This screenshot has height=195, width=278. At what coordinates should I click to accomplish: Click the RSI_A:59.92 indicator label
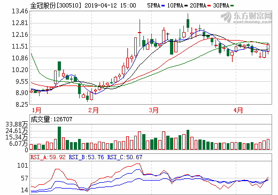point(48,157)
